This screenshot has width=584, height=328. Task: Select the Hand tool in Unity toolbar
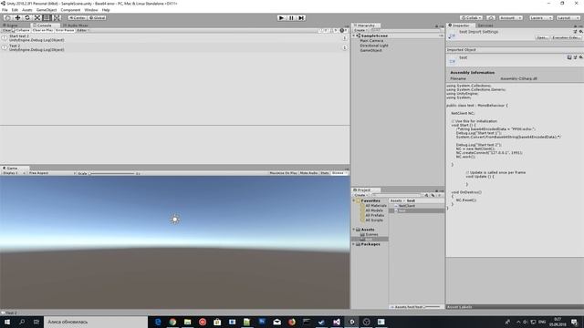[7, 18]
